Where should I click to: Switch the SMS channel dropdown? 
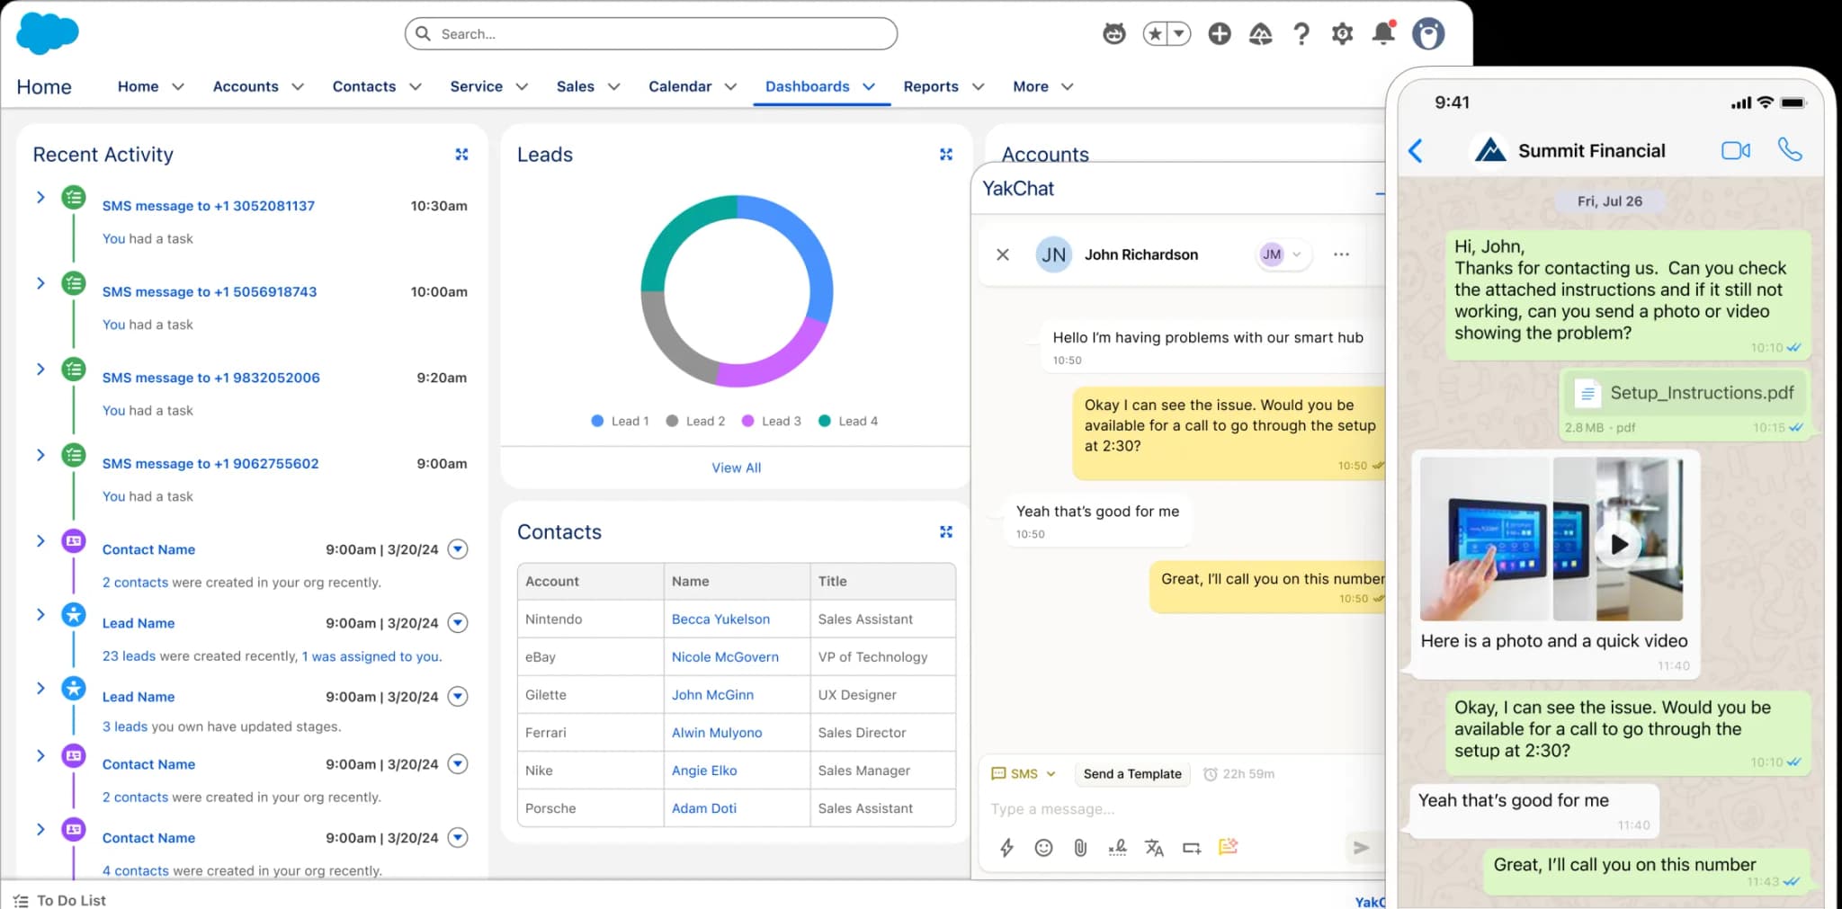click(1024, 774)
